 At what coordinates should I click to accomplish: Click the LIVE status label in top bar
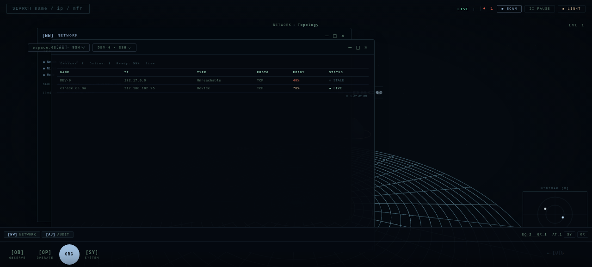click(463, 9)
